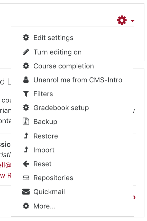Screen dimensions: 147x221
Task: Click the red gear actions menu icon
Action: [x=122, y=20]
